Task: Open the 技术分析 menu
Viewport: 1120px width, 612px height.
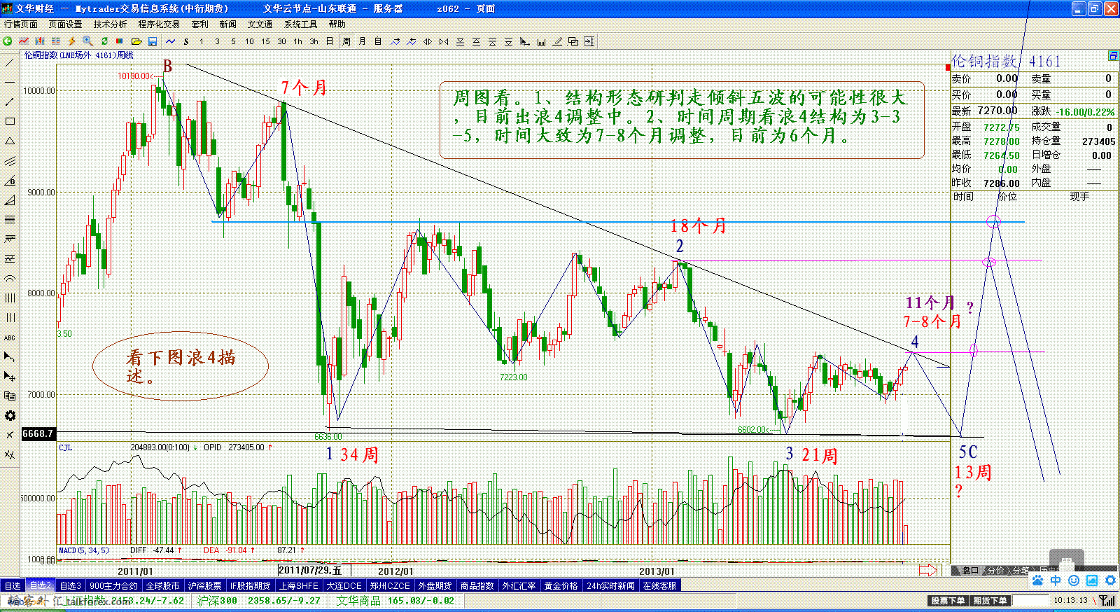Action: coord(110,24)
